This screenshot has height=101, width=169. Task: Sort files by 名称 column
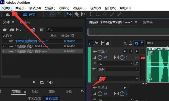[x=7, y=36]
